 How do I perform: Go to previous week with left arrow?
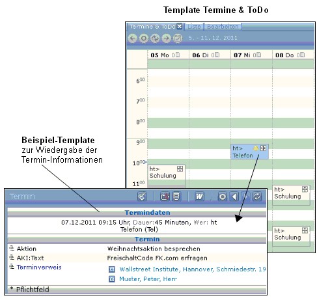click(x=133, y=38)
